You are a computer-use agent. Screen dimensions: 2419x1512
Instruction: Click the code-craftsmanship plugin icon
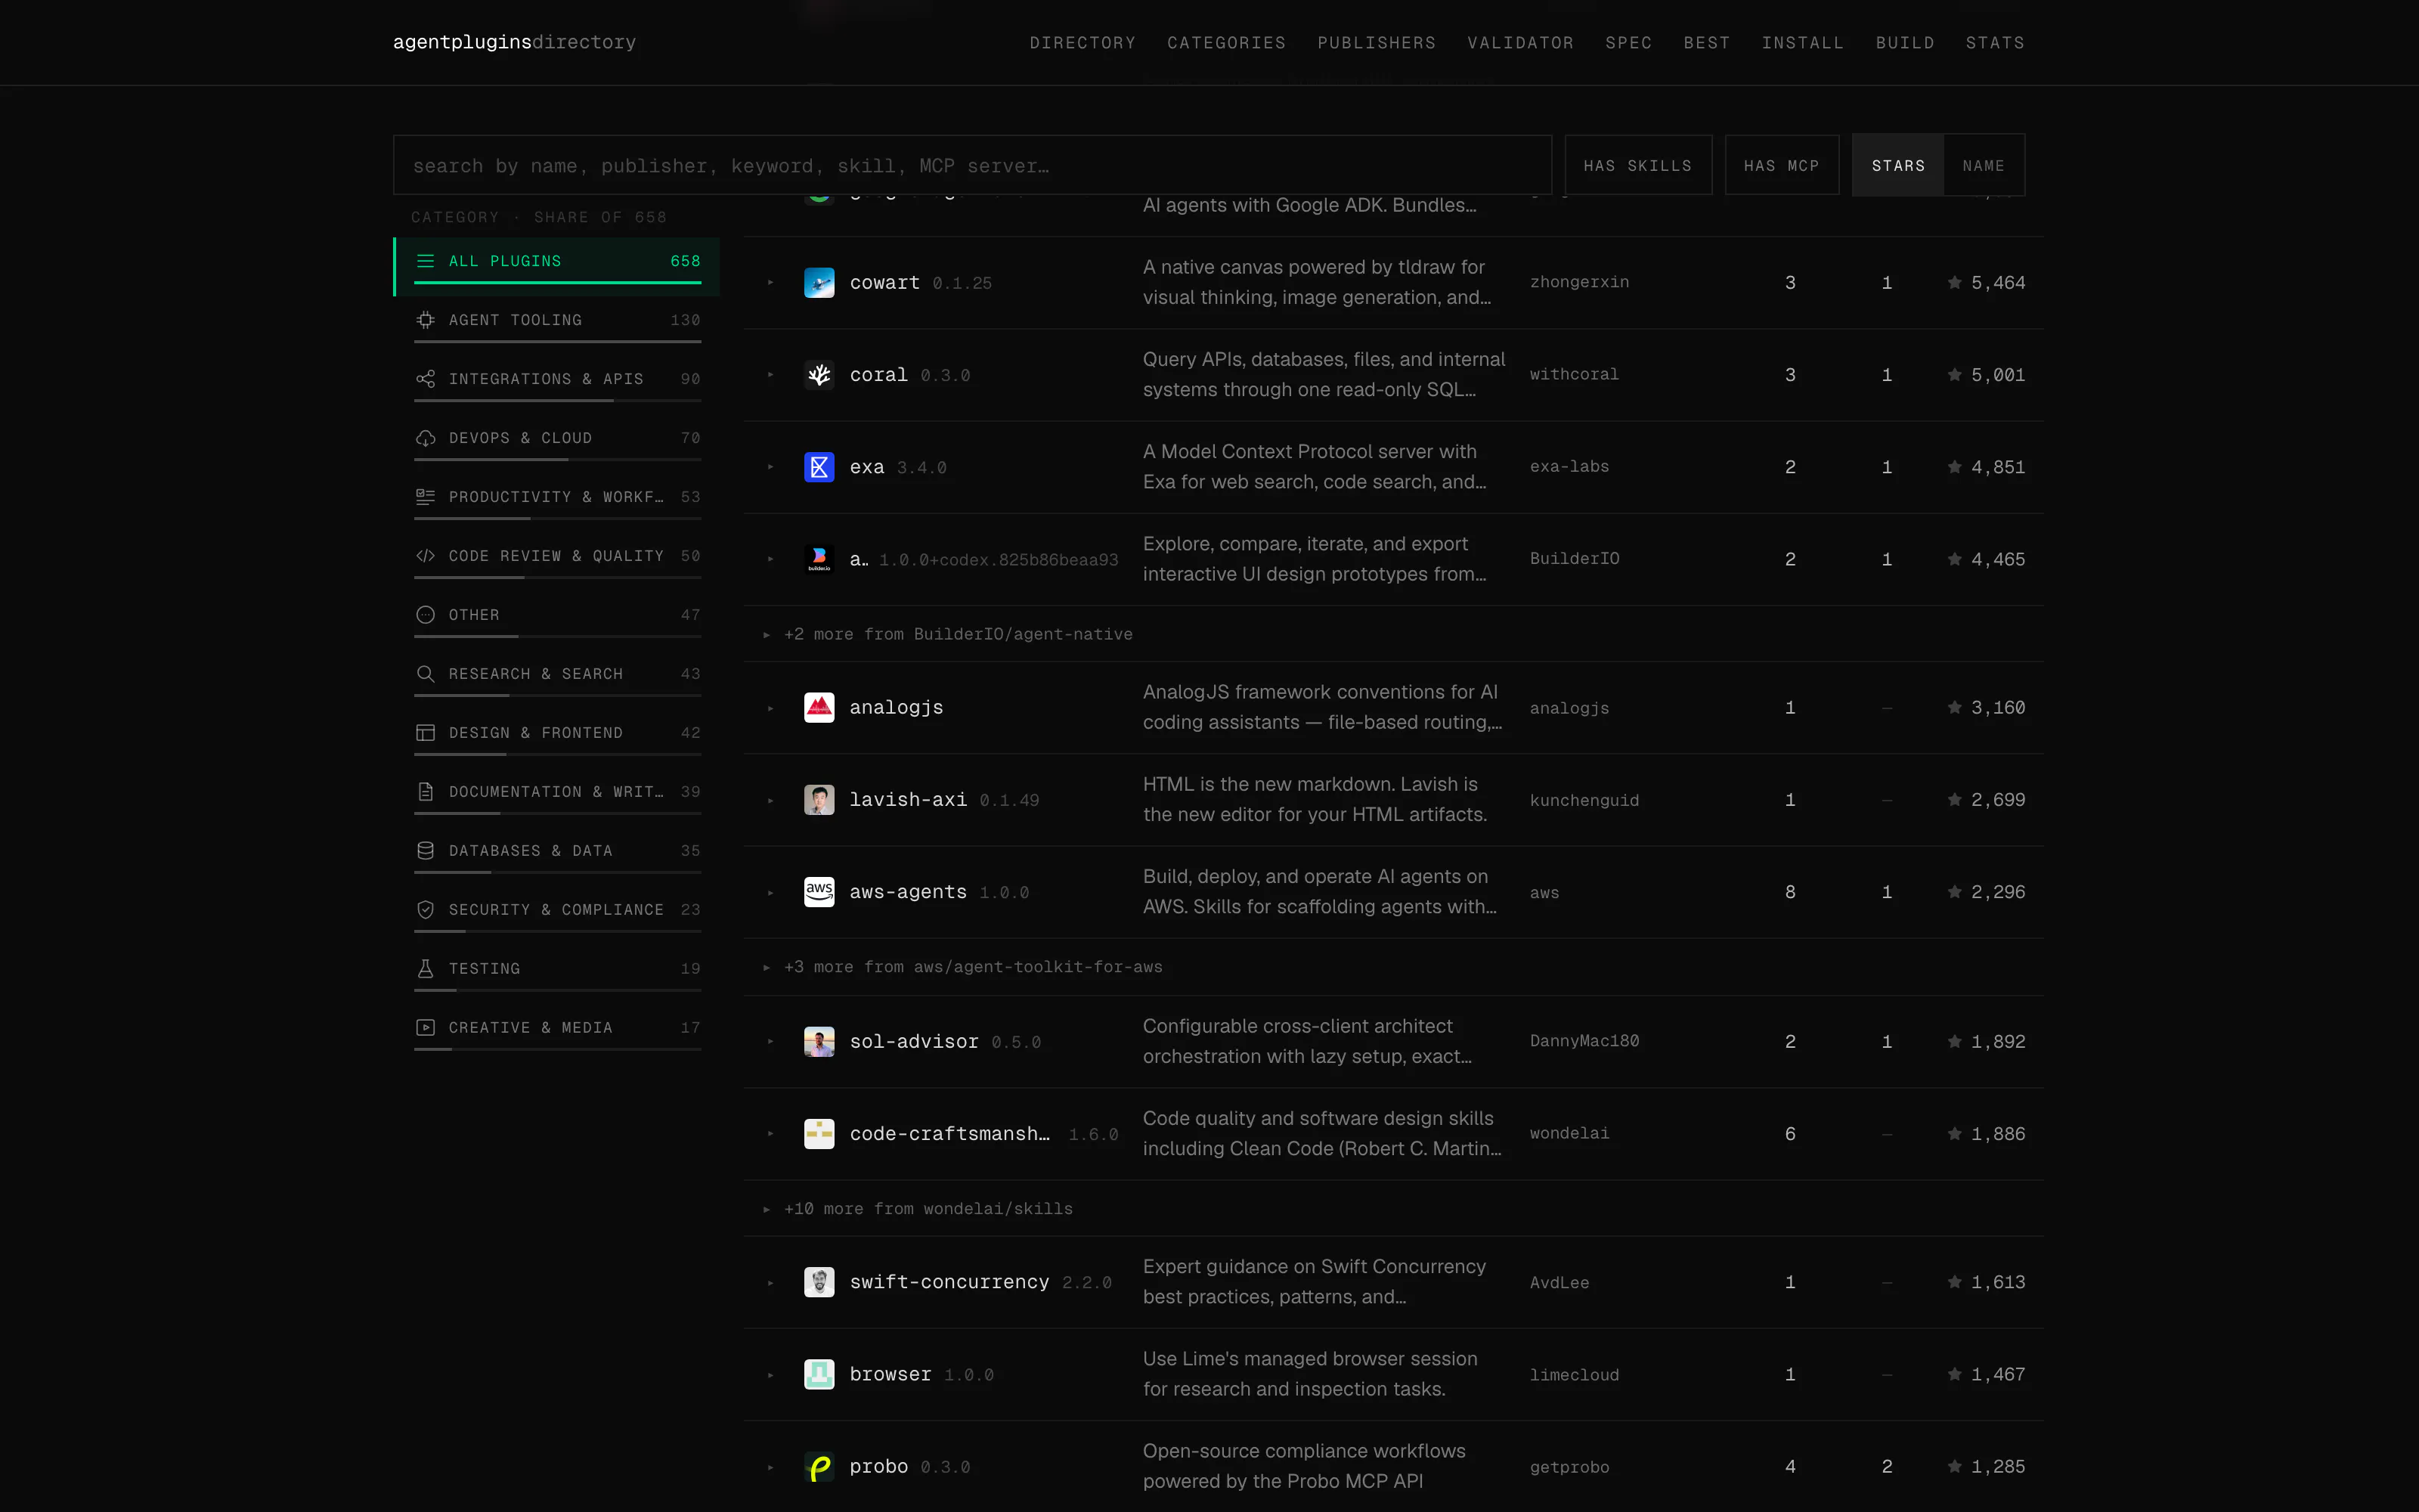819,1134
